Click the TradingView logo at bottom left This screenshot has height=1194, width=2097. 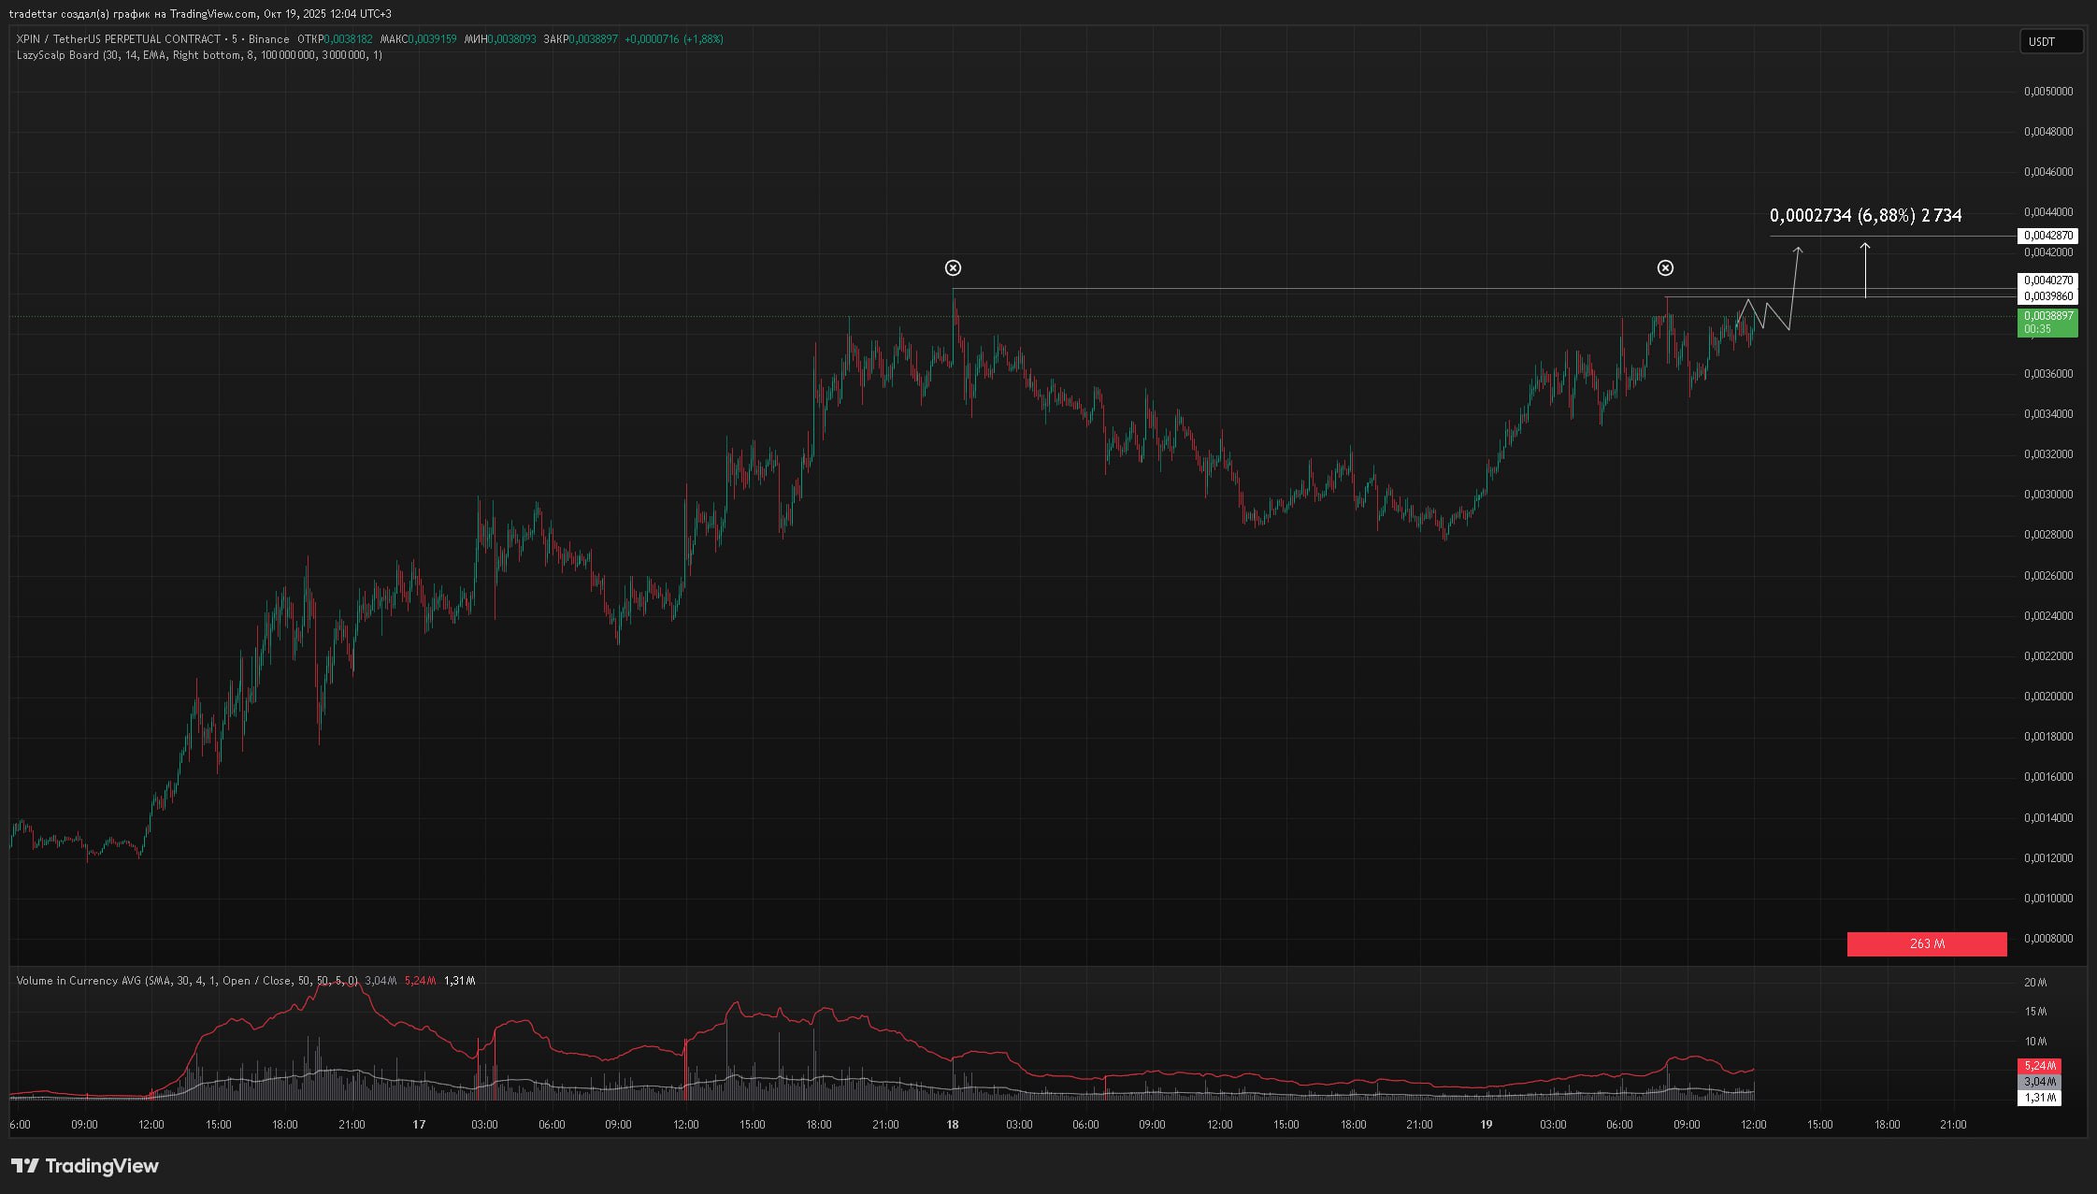[x=85, y=1166]
